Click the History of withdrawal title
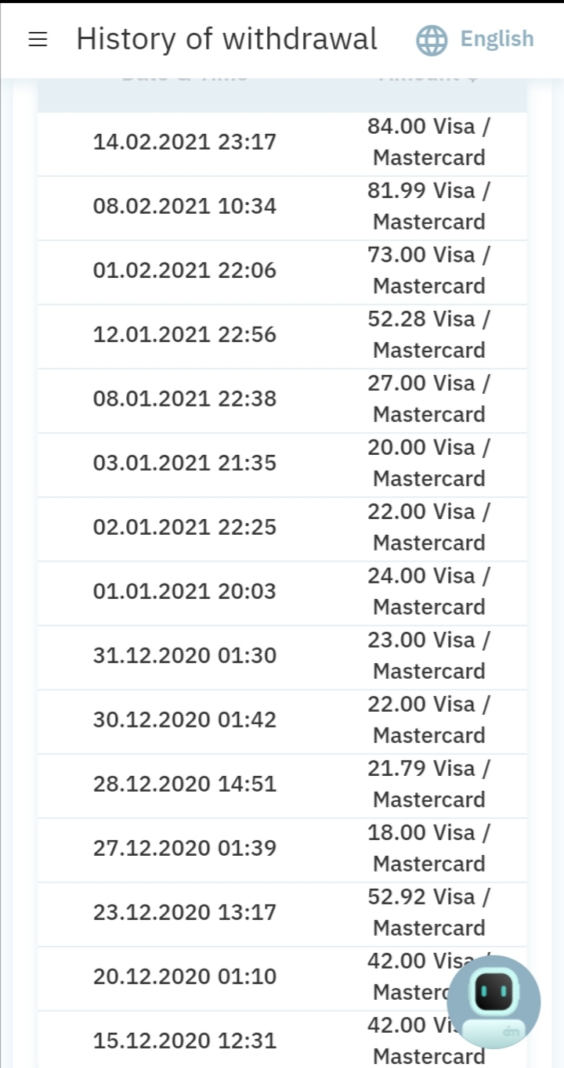The width and height of the screenshot is (564, 1068). point(226,39)
